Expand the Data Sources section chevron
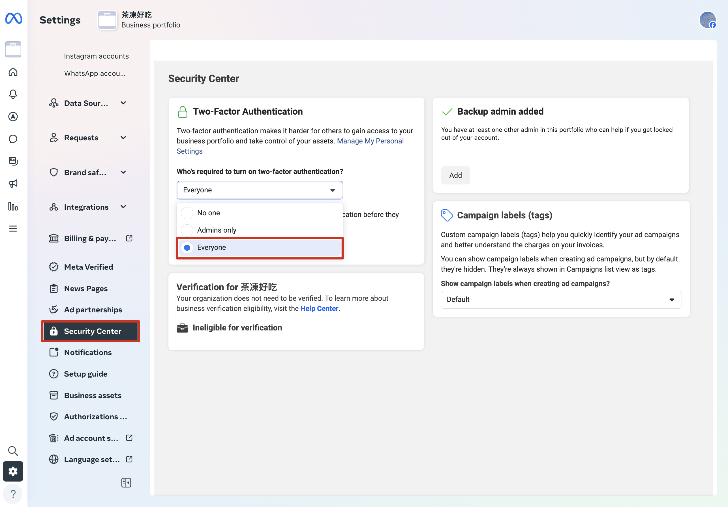 click(x=123, y=103)
